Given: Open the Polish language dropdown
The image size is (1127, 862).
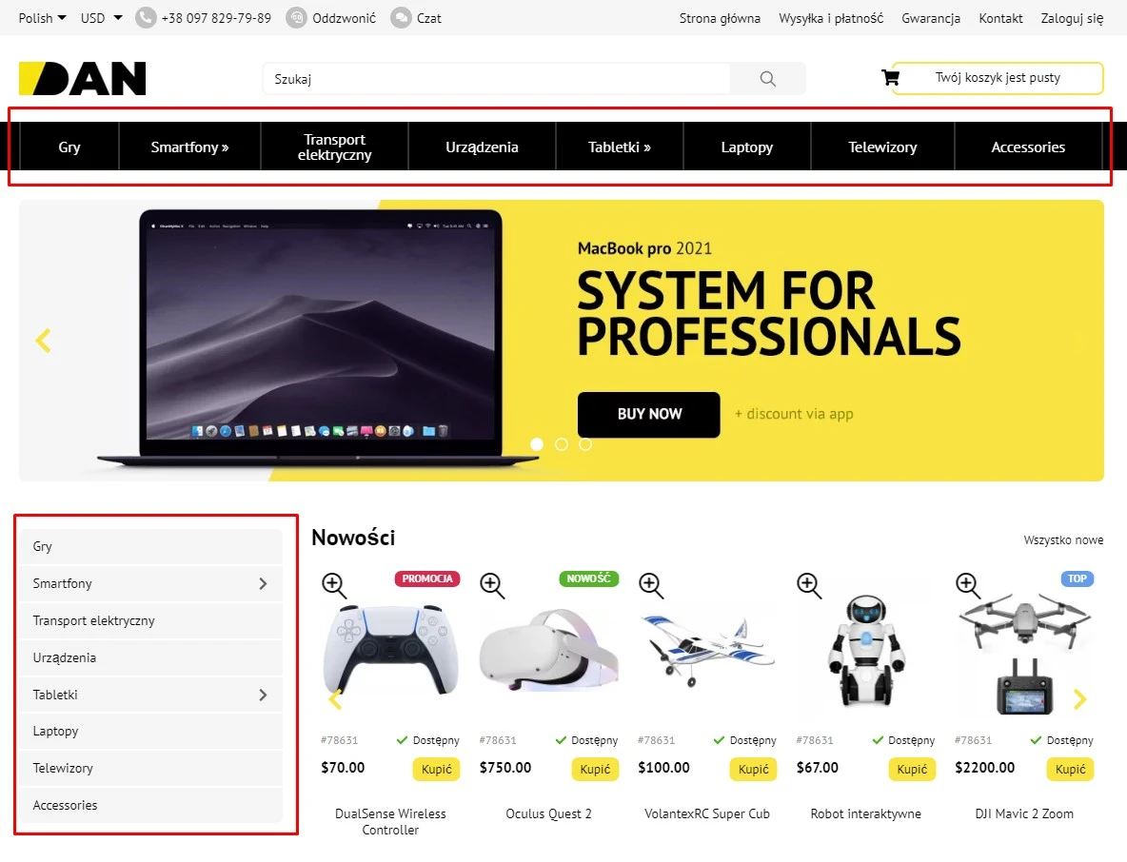Looking at the screenshot, I should click(43, 18).
